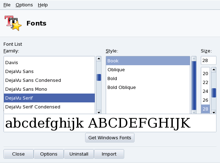
Task: Choose Oblique style
Action: pyautogui.click(x=116, y=69)
